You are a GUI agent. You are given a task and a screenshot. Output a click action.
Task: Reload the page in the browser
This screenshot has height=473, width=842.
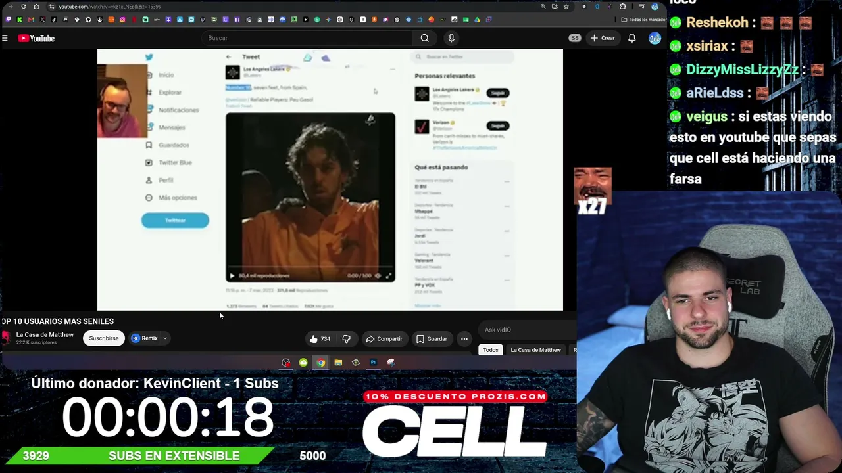24,7
